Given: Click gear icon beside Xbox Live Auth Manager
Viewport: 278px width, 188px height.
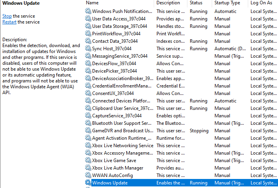Looking at the screenshot, I should click(x=88, y=168).
